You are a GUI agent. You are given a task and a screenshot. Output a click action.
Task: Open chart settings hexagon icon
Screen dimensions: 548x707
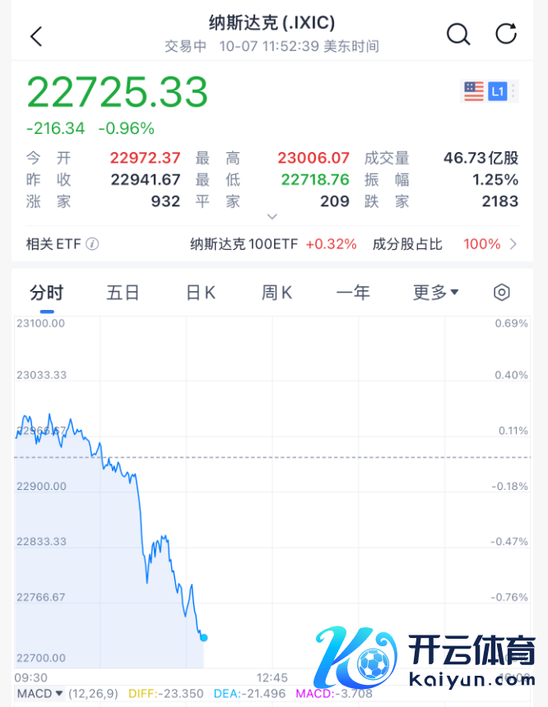[502, 292]
